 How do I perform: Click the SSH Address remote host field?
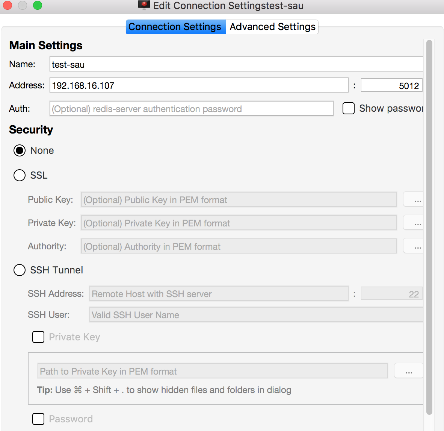coord(219,294)
